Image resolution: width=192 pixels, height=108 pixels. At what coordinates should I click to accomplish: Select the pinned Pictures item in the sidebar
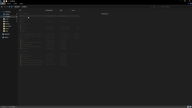tap(7, 21)
